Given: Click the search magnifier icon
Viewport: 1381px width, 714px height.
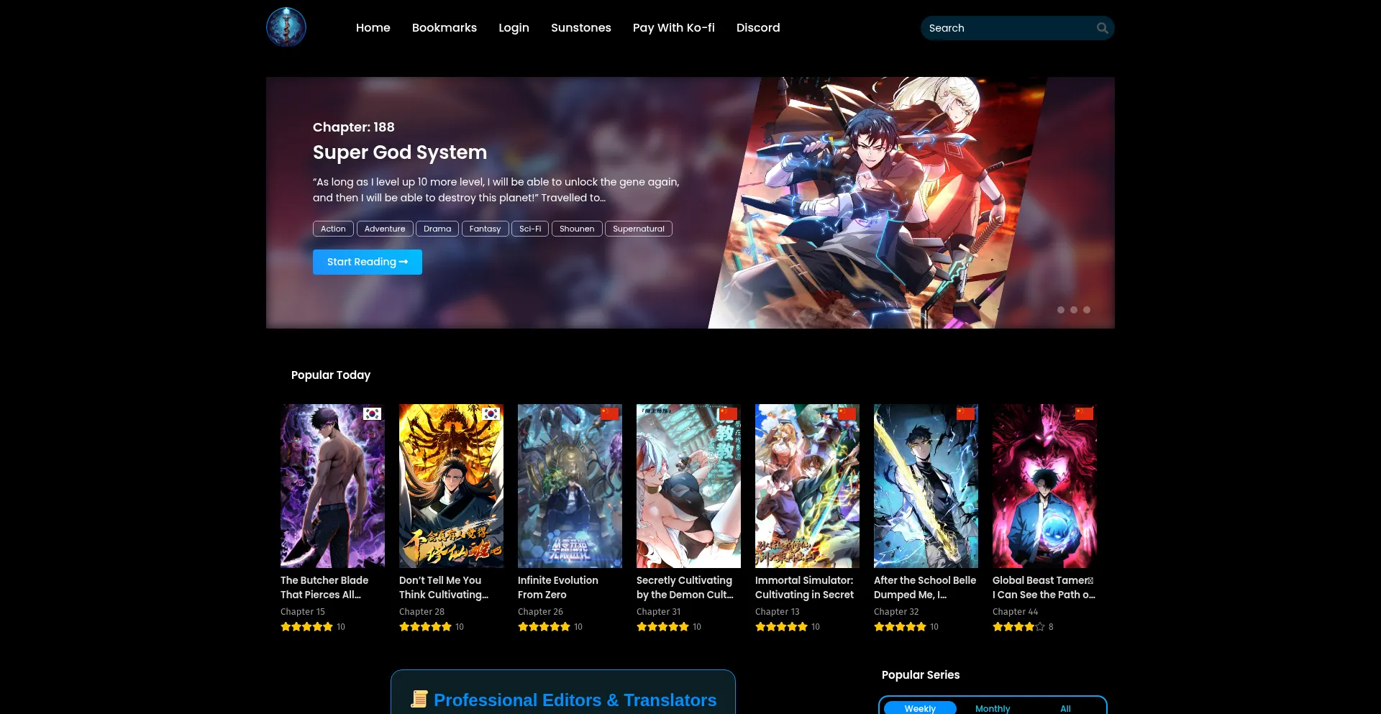Looking at the screenshot, I should pyautogui.click(x=1102, y=28).
